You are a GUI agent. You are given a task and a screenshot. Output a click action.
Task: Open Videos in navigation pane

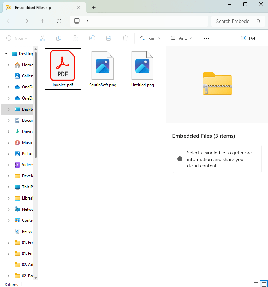[23, 165]
